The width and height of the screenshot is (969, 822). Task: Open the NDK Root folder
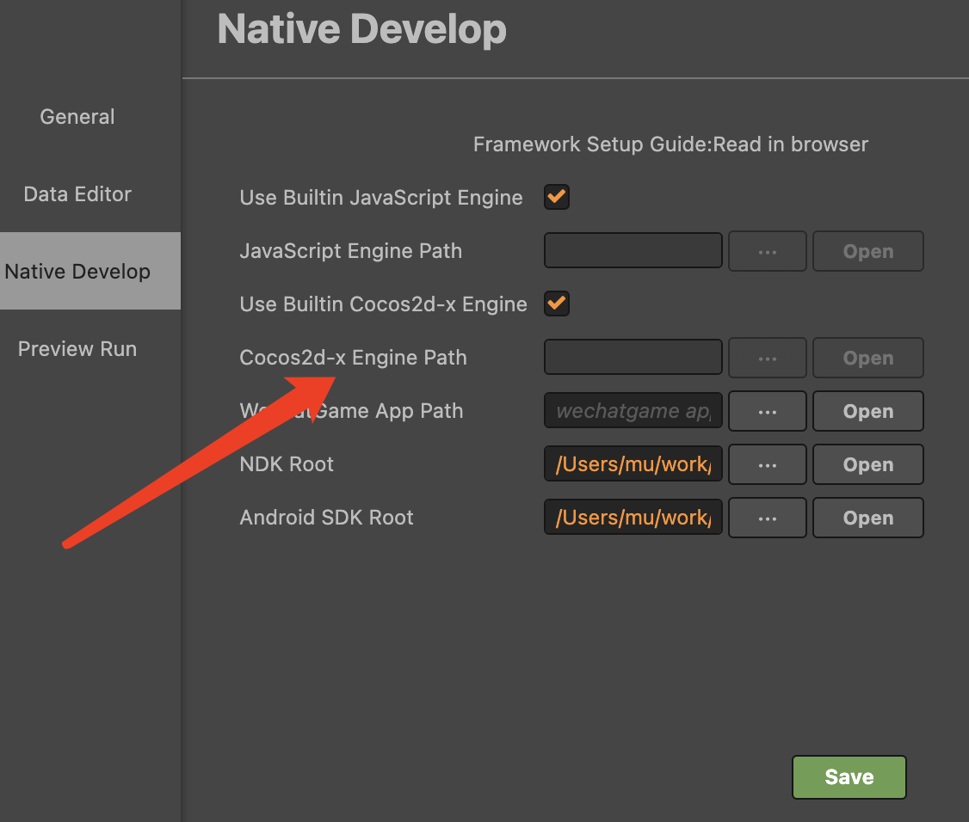867,465
